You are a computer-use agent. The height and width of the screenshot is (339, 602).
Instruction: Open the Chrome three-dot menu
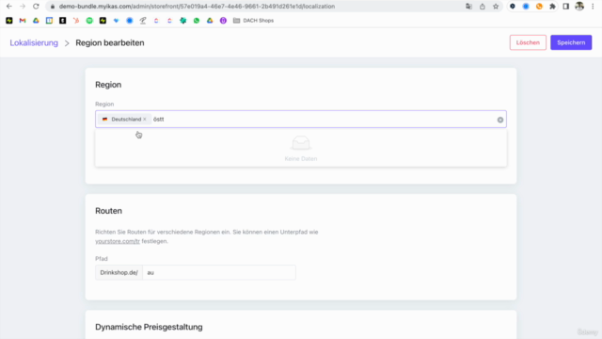click(x=593, y=7)
